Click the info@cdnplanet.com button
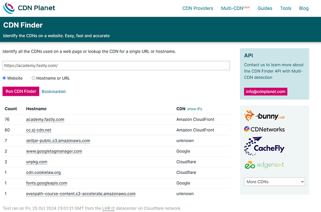This screenshot has height=212, width=321. pyautogui.click(x=266, y=92)
